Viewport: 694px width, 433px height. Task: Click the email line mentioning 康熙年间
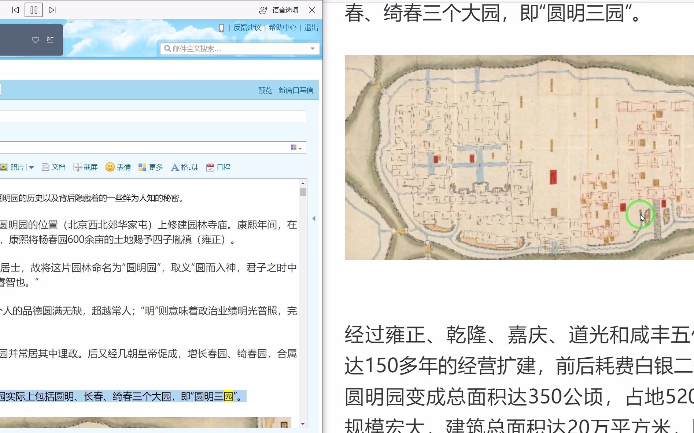(148, 225)
